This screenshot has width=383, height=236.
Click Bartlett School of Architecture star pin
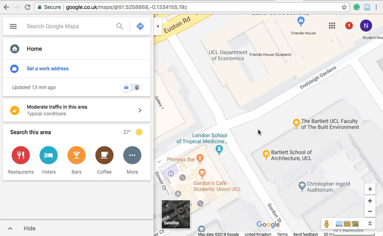(x=266, y=154)
